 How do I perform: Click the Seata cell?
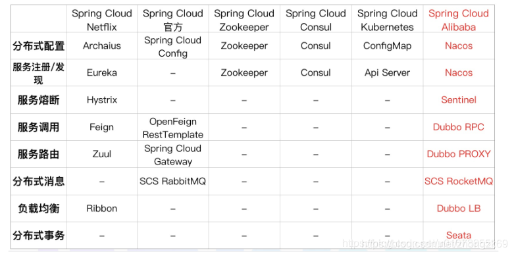coord(458,235)
